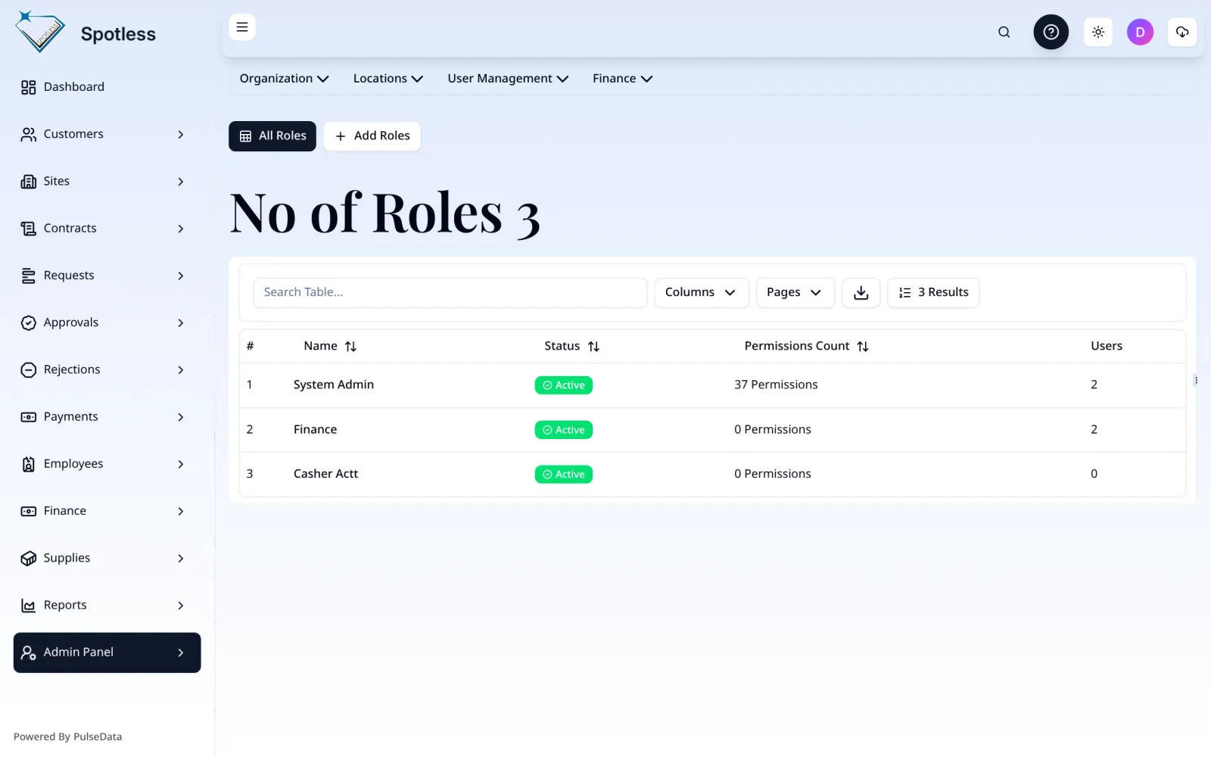Viewport: 1211px width, 757px height.
Task: Open the Dashboard sidebar item
Action: (x=107, y=87)
